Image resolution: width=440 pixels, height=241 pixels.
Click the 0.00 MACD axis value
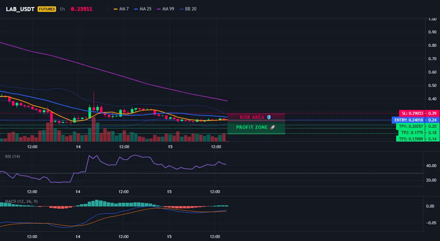click(x=430, y=206)
